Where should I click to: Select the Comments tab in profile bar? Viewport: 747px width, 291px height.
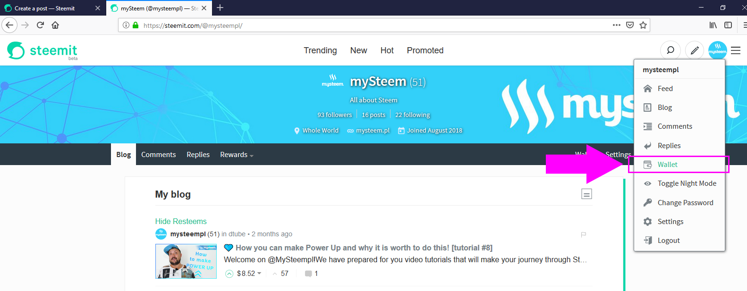pyautogui.click(x=159, y=155)
